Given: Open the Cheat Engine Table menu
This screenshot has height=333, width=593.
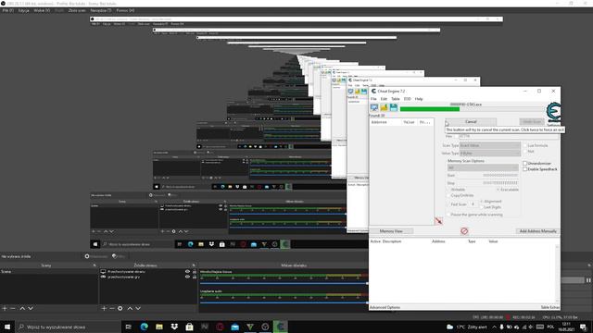Looking at the screenshot, I should click(396, 99).
